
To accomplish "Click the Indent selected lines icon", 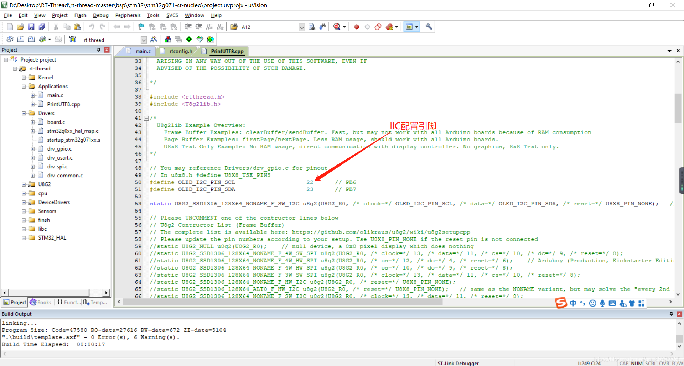I will coord(188,27).
